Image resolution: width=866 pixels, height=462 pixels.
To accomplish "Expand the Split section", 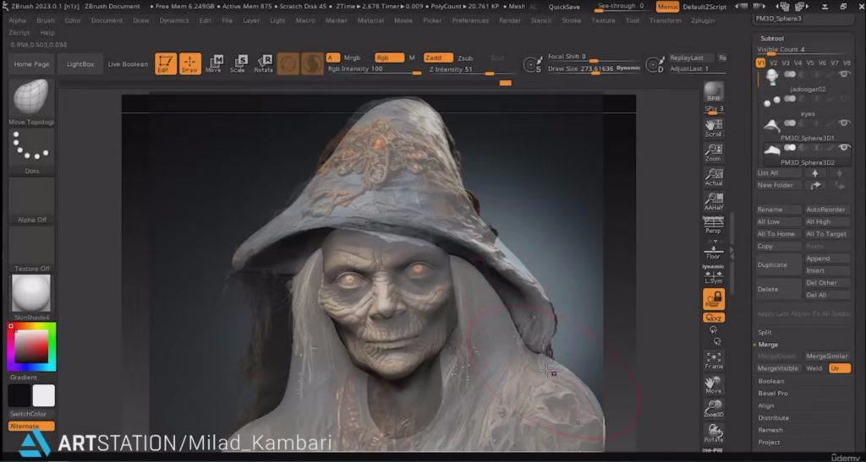I will tap(765, 333).
